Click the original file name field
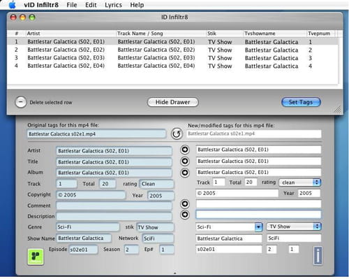The image size is (349, 279). pyautogui.click(x=96, y=134)
